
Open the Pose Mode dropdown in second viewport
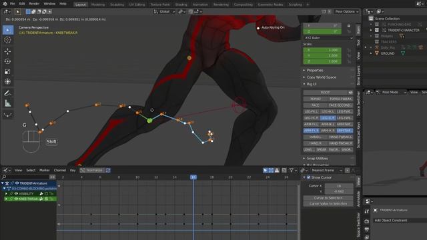(391, 93)
